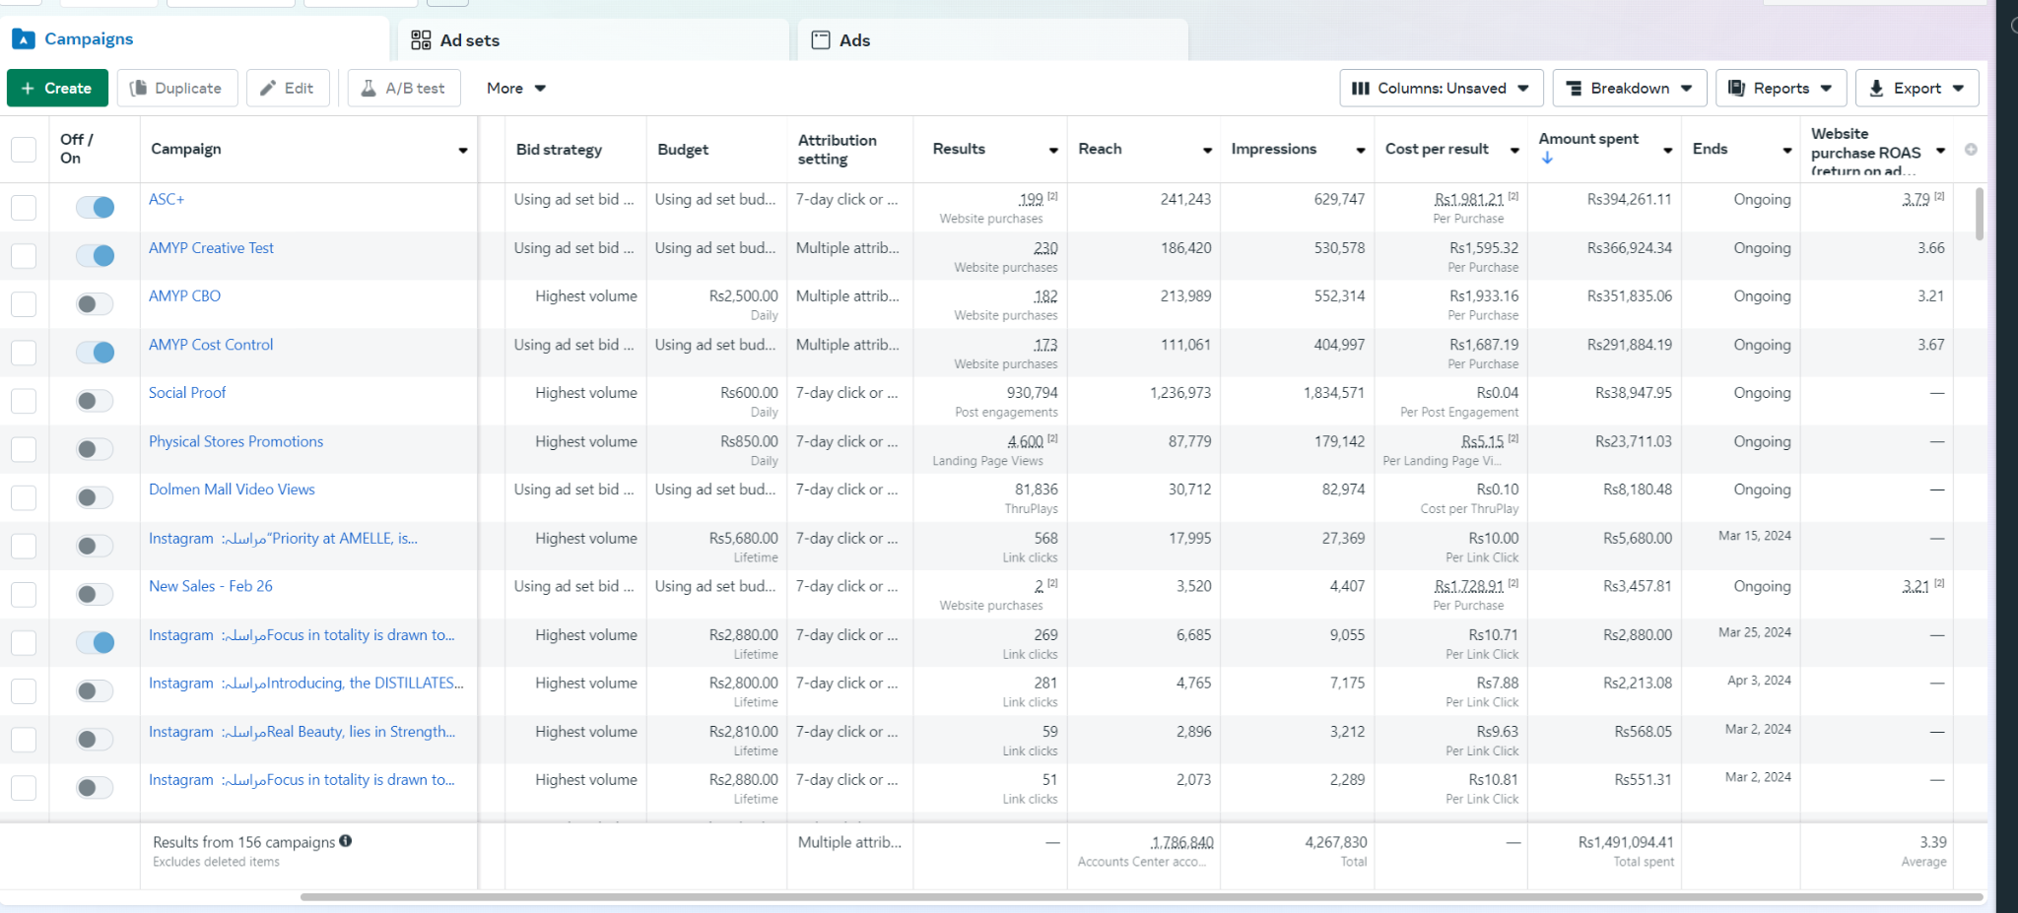
Task: Open the AMYP Creative Test campaign
Action: (x=211, y=248)
